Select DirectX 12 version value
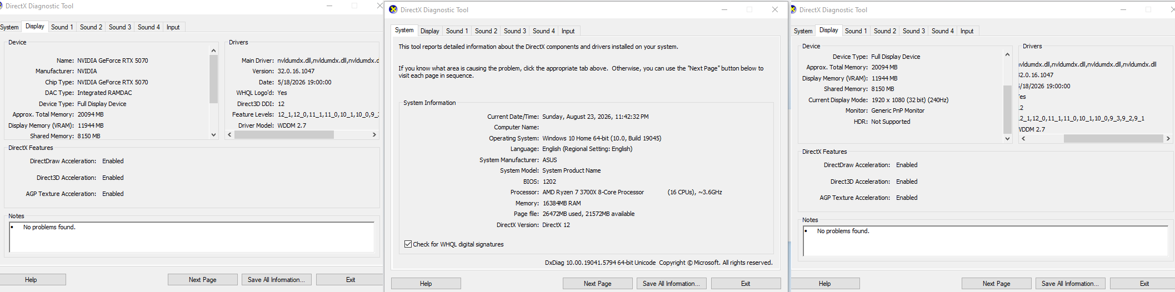This screenshot has width=1175, height=292. pyautogui.click(x=556, y=225)
